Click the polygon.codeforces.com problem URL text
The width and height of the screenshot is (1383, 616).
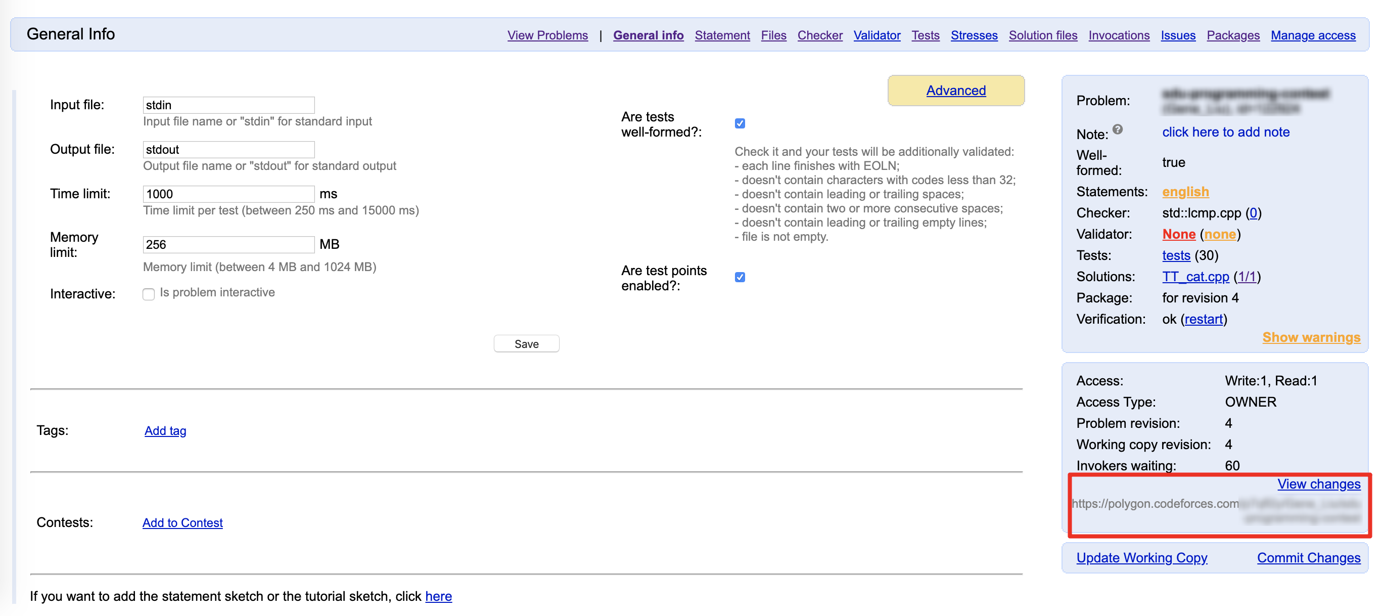pos(1216,511)
